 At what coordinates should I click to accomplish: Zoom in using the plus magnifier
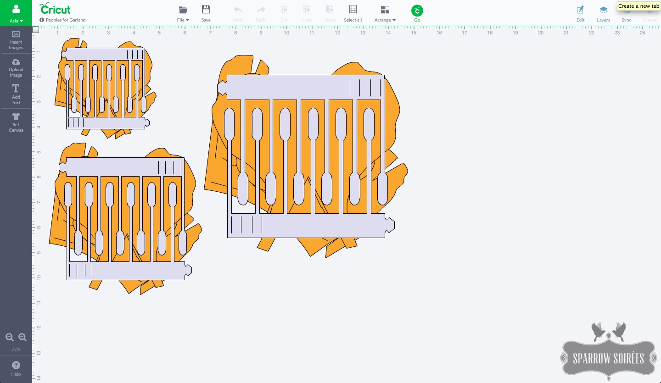click(x=22, y=337)
